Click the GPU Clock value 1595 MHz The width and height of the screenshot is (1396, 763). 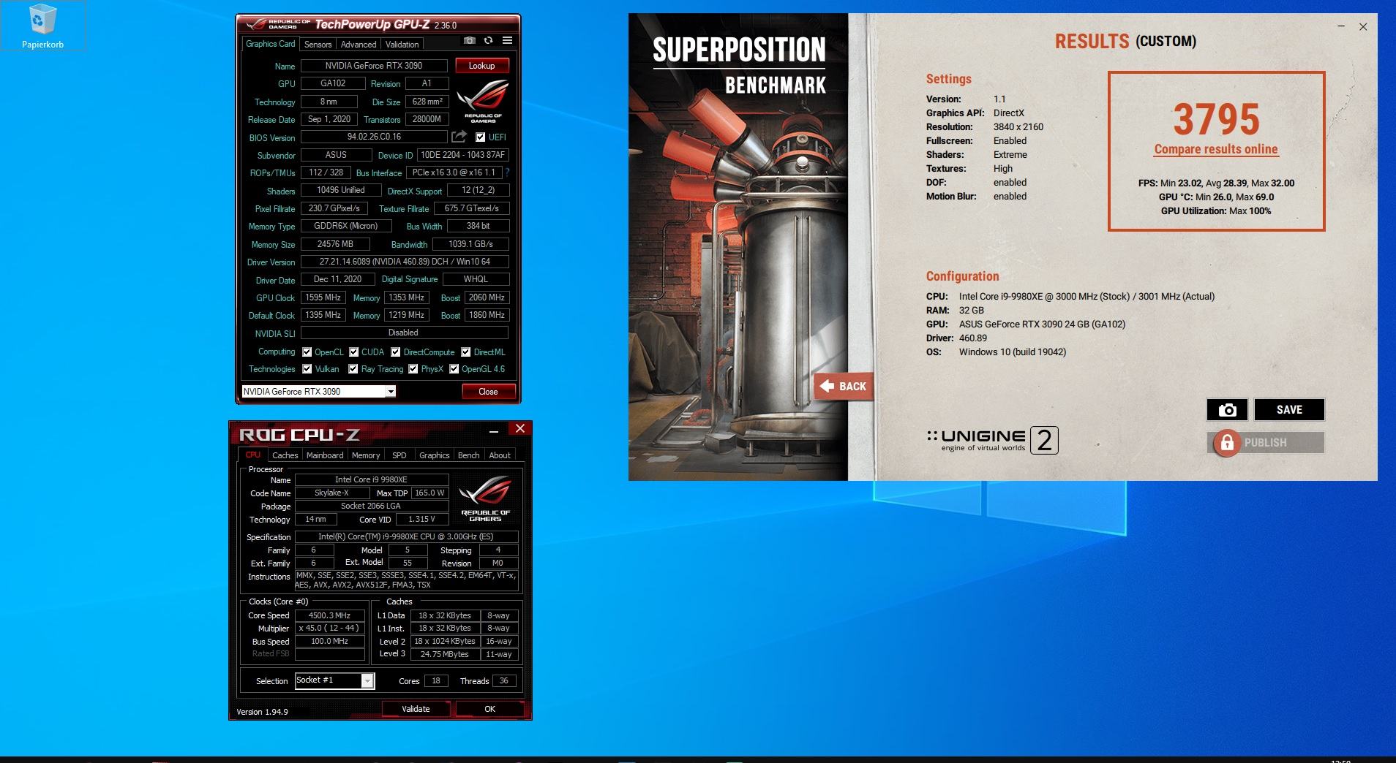click(323, 297)
